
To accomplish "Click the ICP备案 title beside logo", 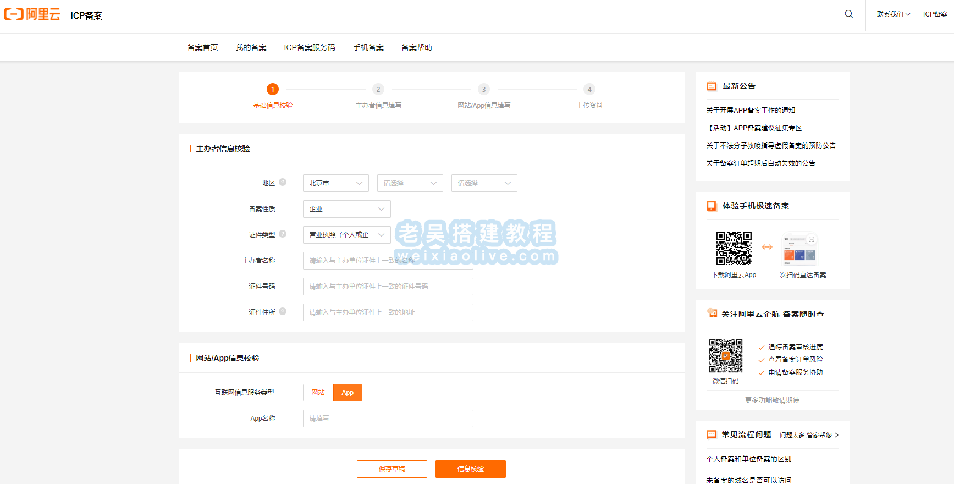I will click(x=86, y=15).
